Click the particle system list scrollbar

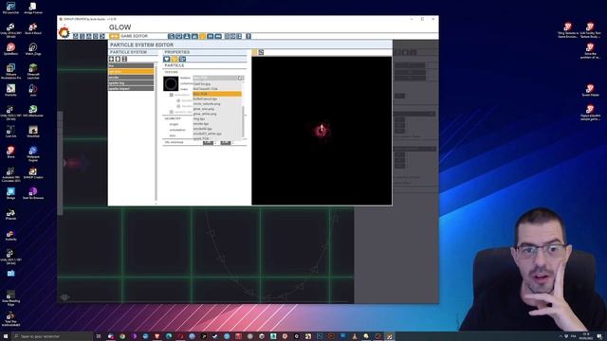coord(156,134)
